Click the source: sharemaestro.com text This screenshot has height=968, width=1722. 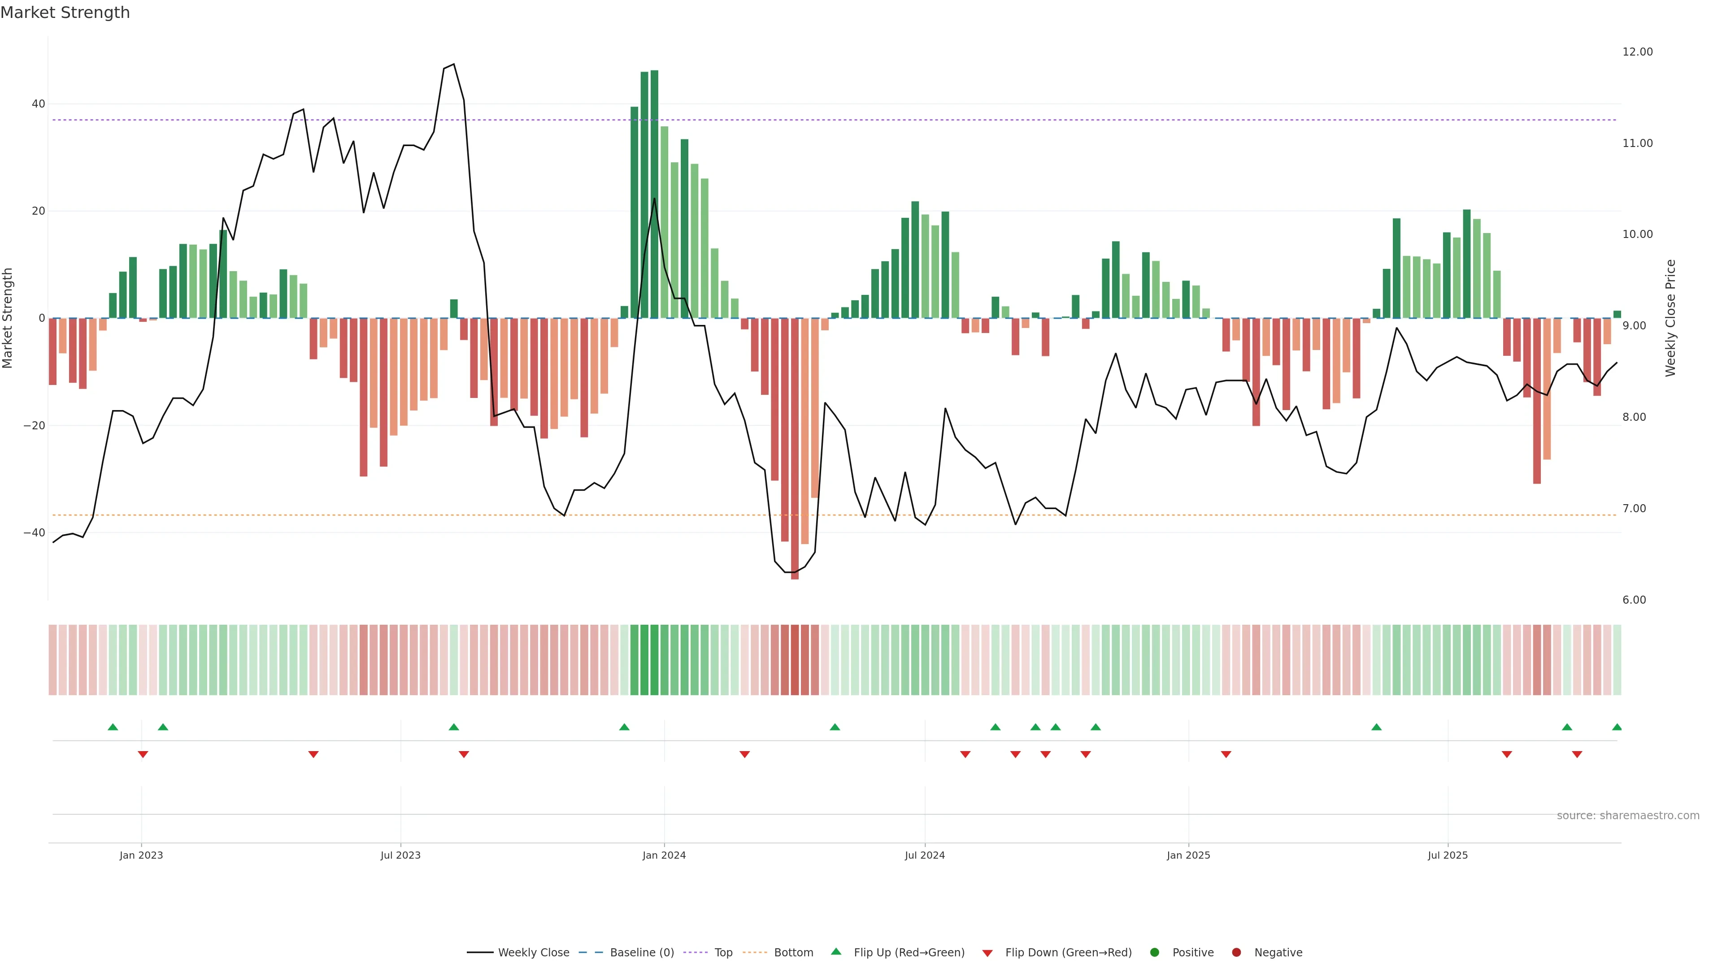1628,816
